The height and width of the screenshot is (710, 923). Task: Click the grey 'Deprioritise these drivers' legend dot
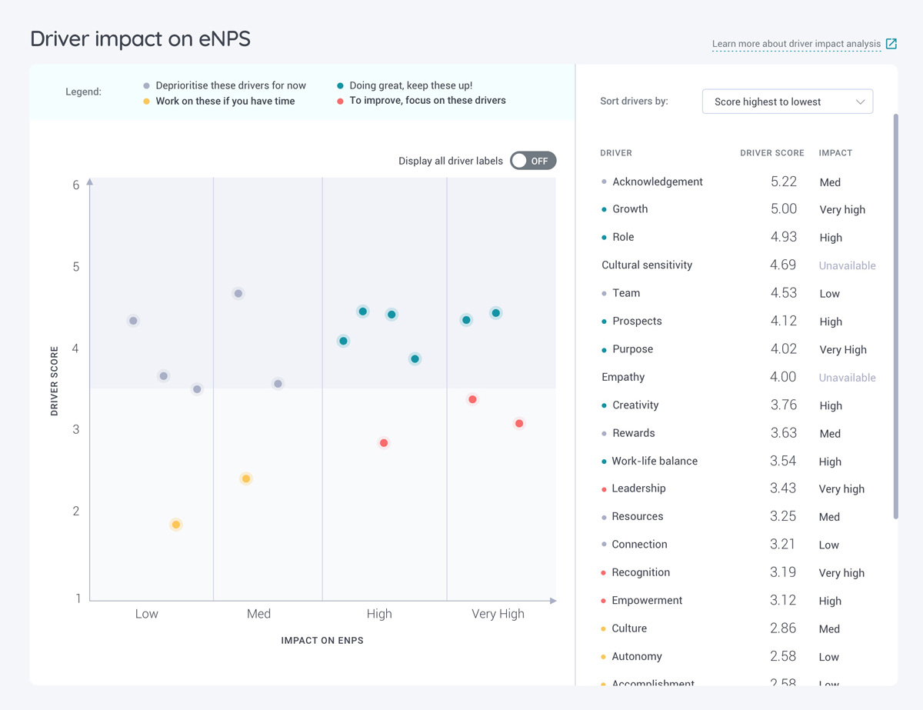pyautogui.click(x=146, y=86)
